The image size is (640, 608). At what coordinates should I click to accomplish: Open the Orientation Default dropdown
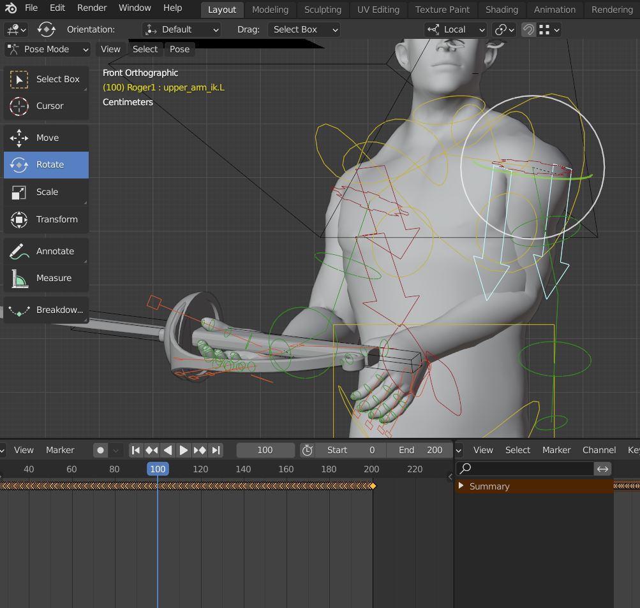click(x=182, y=30)
